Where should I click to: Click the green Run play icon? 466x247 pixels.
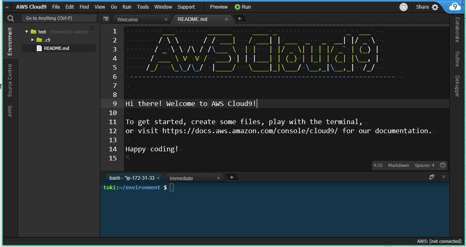237,7
